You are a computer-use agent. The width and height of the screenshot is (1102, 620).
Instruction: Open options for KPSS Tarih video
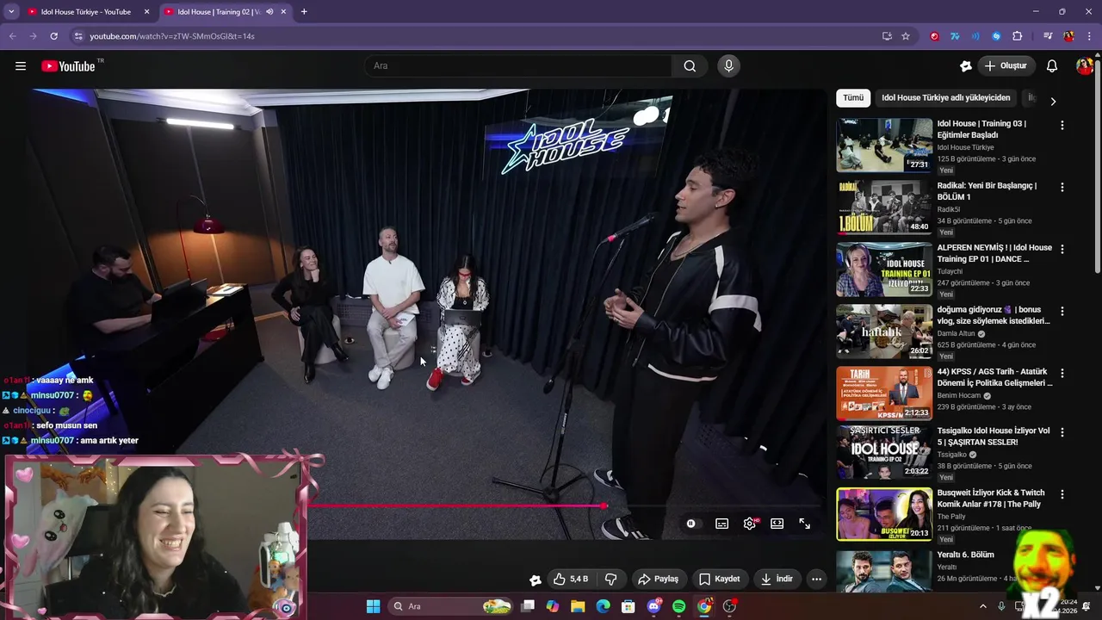click(x=1062, y=373)
